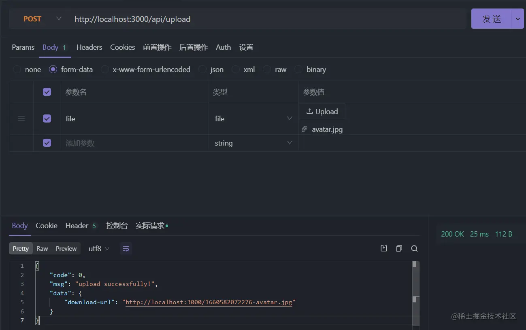Toggle word wrap in response viewer

tap(126, 249)
